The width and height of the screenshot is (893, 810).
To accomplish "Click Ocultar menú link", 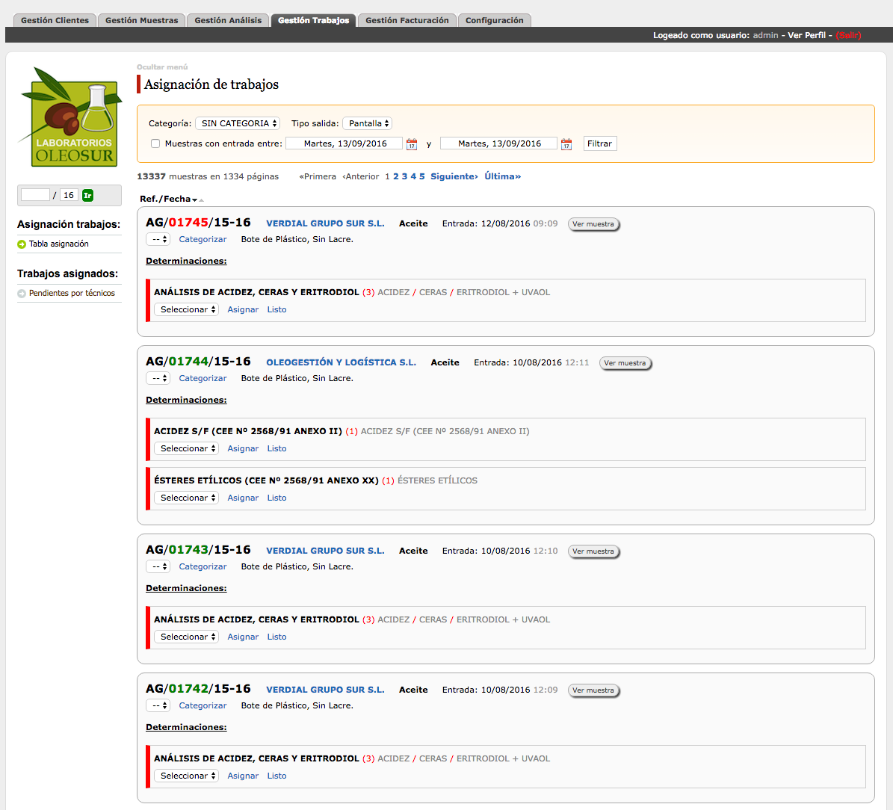I will [x=161, y=67].
